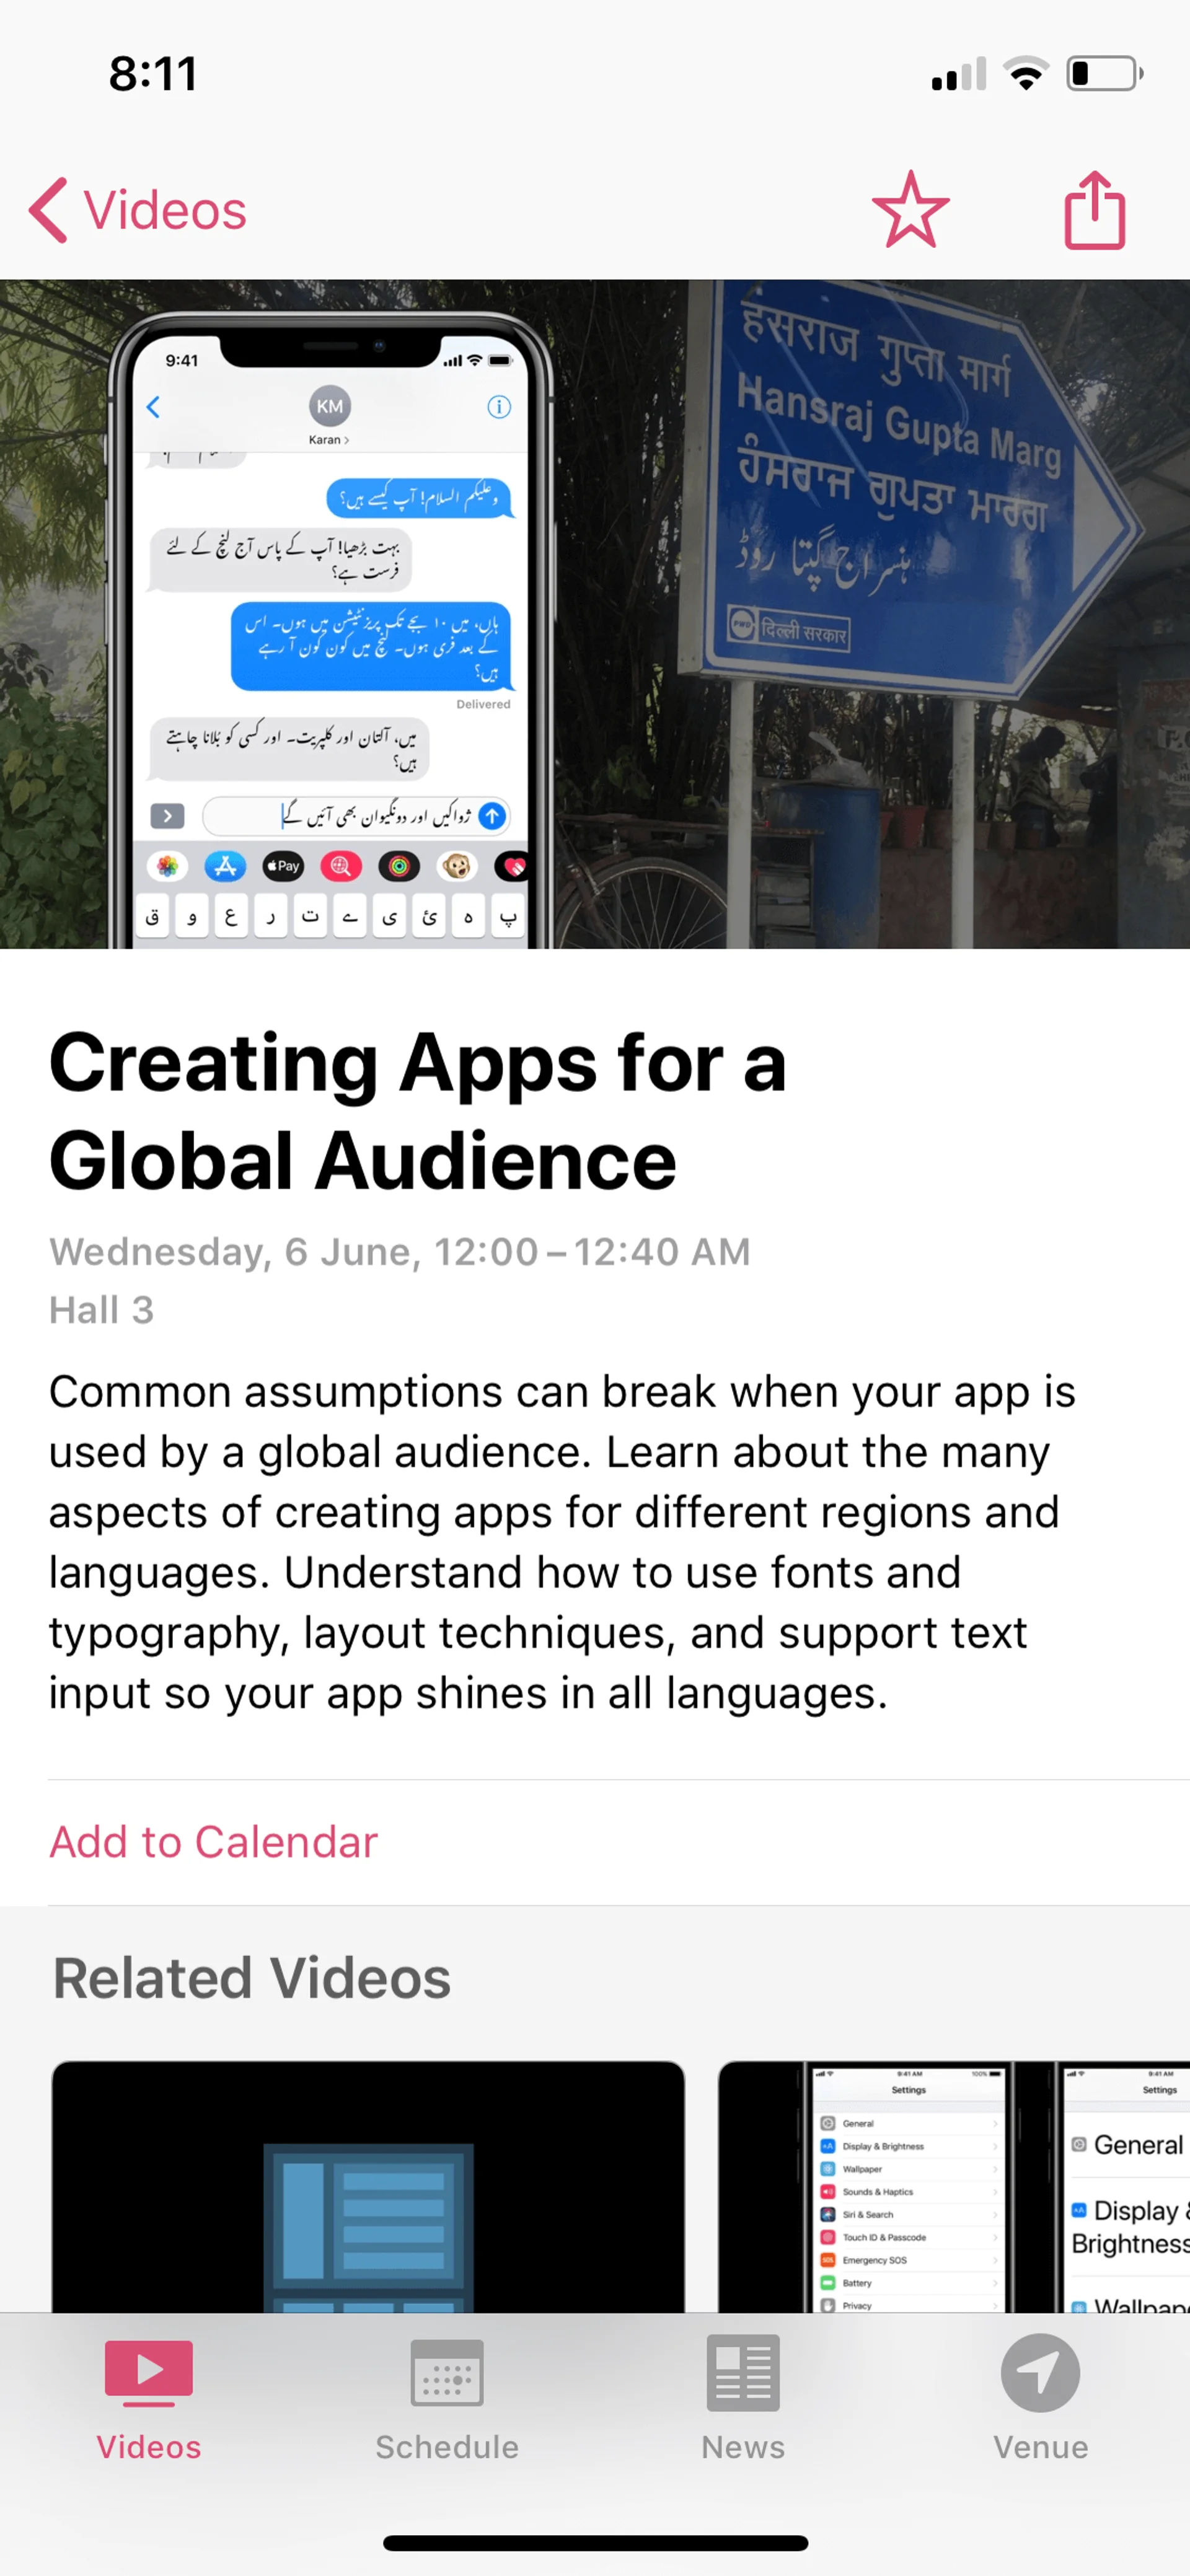Screen dimensions: 1190x2576
Task: Open the share sheet icon
Action: 1094,210
